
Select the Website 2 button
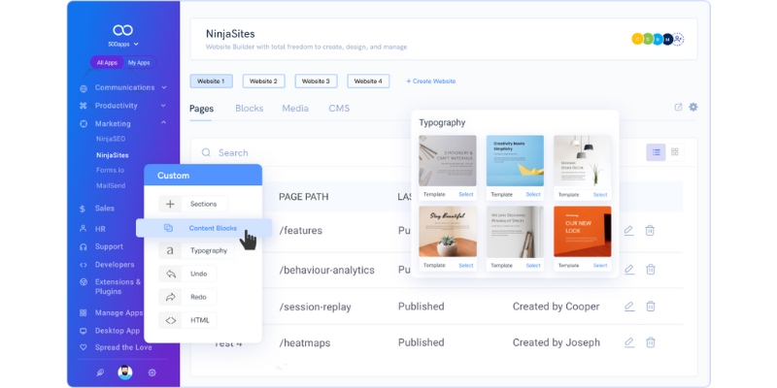(263, 81)
